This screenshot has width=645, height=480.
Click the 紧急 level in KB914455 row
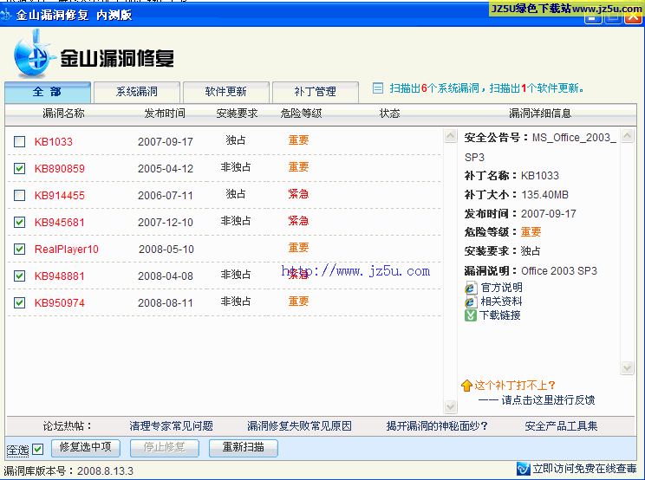coord(298,194)
